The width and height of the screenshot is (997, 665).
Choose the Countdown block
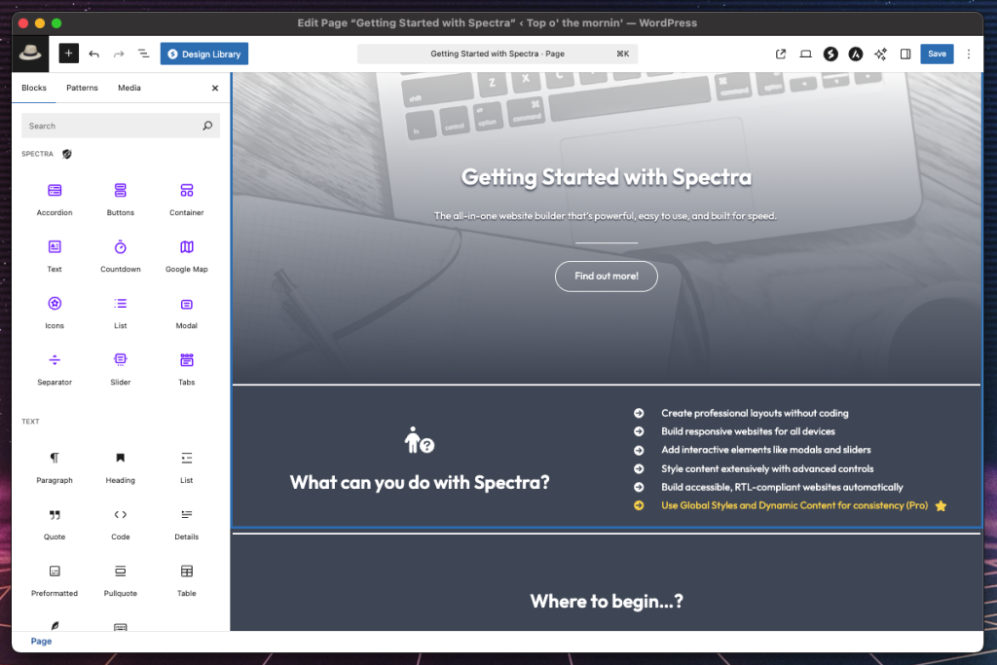coord(121,255)
